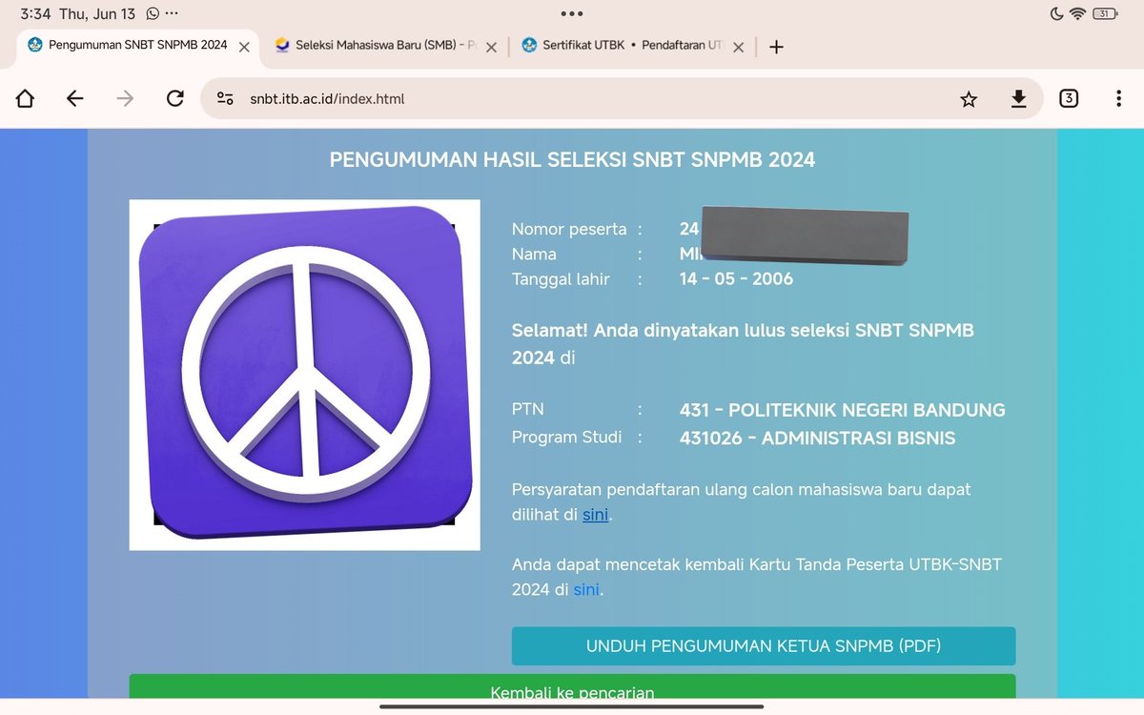Tap the home indicator bar at bottom
Image resolution: width=1144 pixels, height=715 pixels.
[572, 706]
